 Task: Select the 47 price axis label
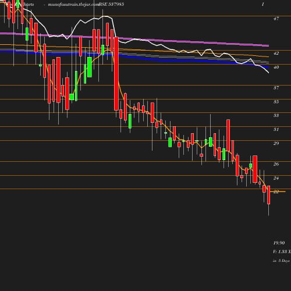tap(276, 19)
